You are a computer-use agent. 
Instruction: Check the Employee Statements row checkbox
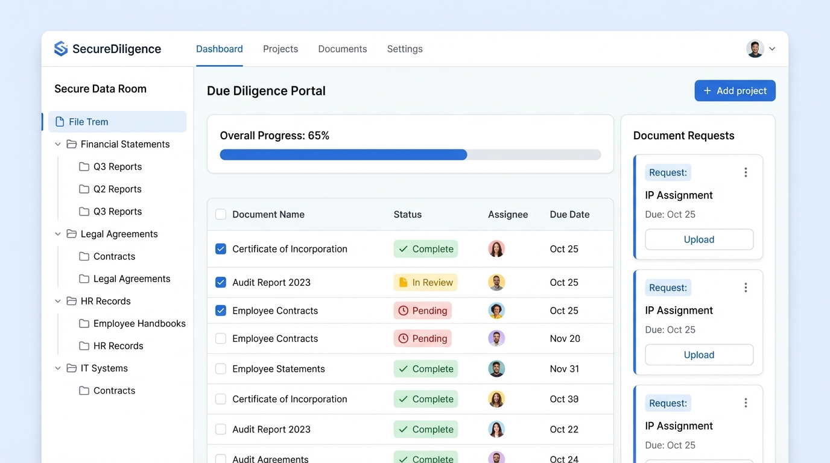pyautogui.click(x=221, y=369)
